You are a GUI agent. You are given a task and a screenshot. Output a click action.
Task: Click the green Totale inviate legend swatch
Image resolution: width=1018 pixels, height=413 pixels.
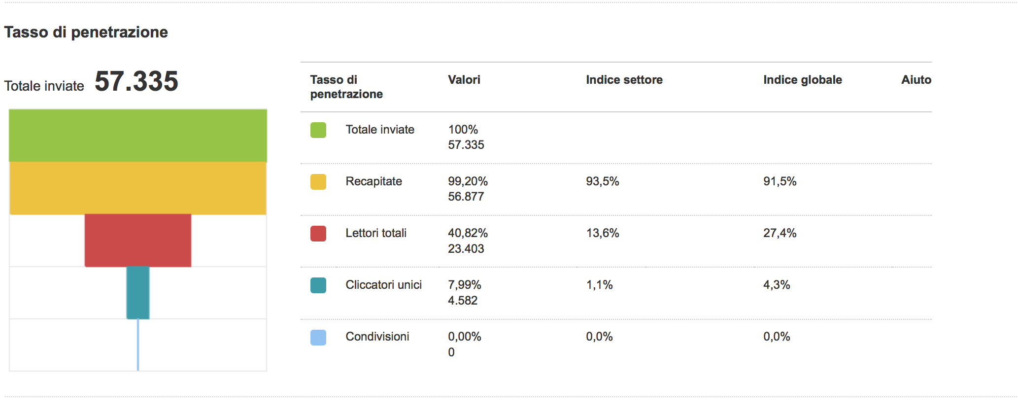point(318,130)
